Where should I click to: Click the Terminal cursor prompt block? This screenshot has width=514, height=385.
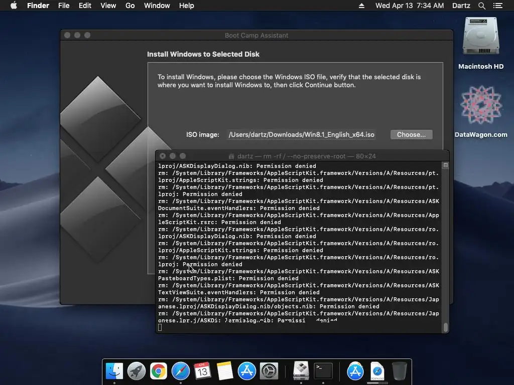[160, 327]
